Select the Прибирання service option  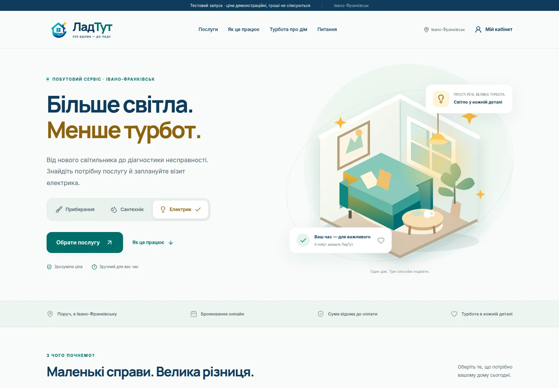pos(75,210)
